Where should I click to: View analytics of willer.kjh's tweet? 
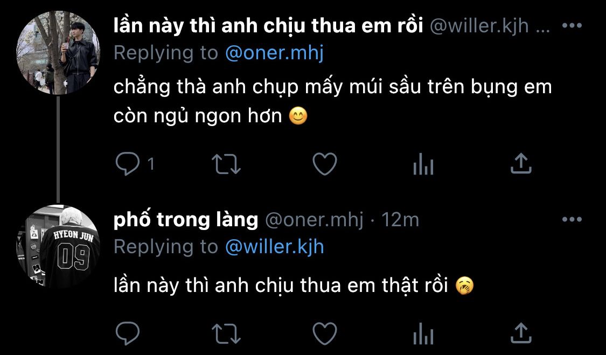(423, 165)
